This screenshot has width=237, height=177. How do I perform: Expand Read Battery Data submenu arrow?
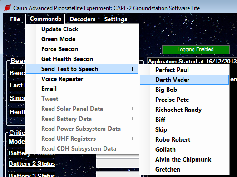tap(133, 119)
